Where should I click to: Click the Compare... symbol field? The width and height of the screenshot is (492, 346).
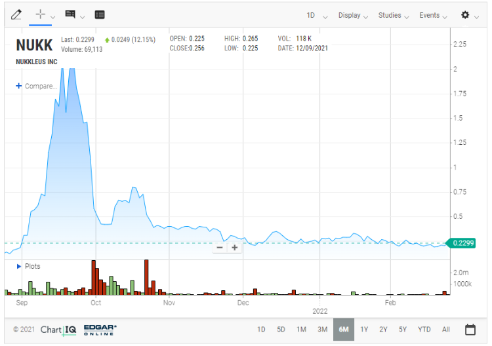(41, 86)
